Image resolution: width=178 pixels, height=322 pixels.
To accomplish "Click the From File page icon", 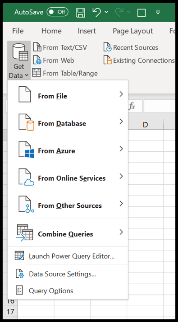I will pos(25,94).
